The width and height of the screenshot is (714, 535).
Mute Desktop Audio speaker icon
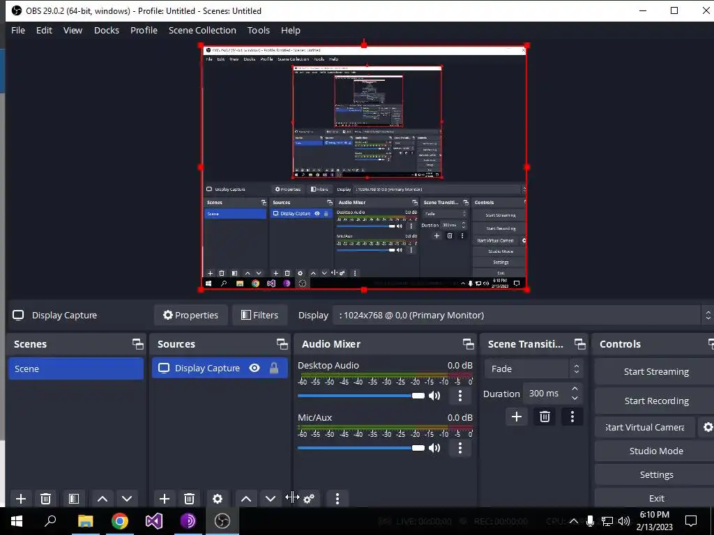(x=434, y=396)
